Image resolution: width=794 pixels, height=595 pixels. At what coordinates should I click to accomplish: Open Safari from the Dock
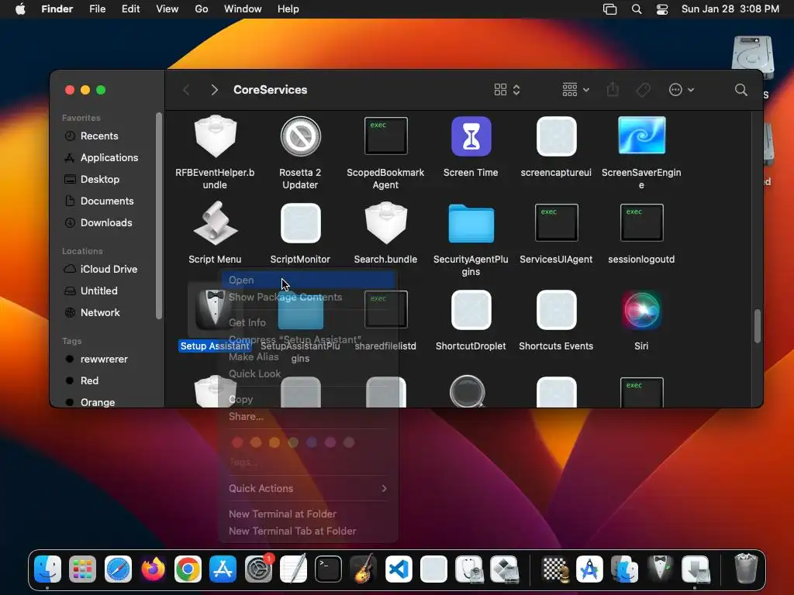[x=118, y=569]
